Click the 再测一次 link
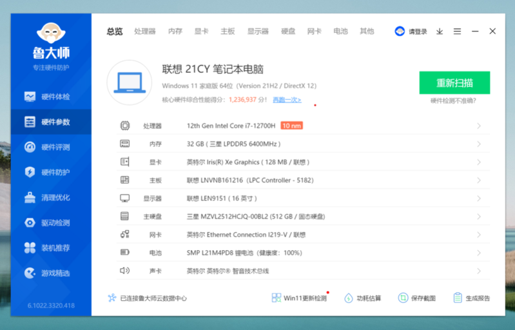Image resolution: width=515 pixels, height=330 pixels. 287,100
